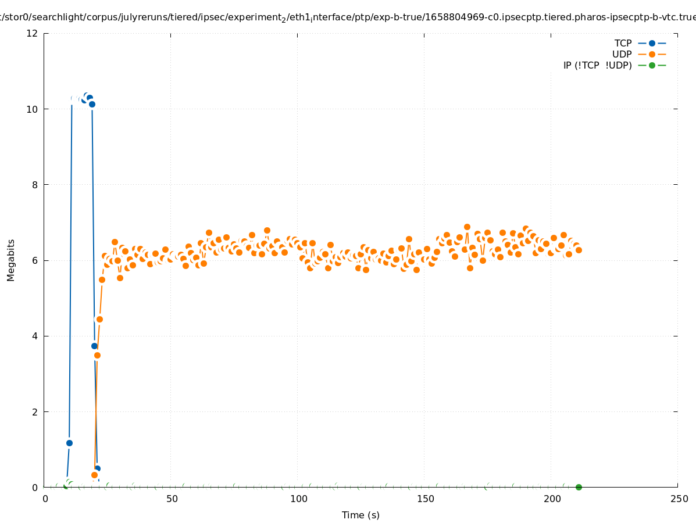Image resolution: width=696 pixels, height=523 pixels.
Task: Click the green IP legend marker
Action: click(652, 65)
